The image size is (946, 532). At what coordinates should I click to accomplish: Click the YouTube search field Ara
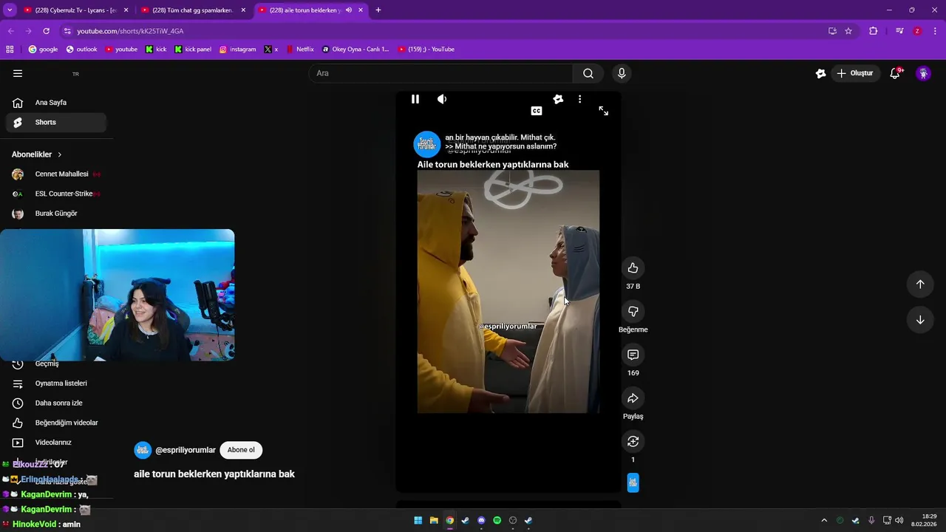tap(440, 73)
